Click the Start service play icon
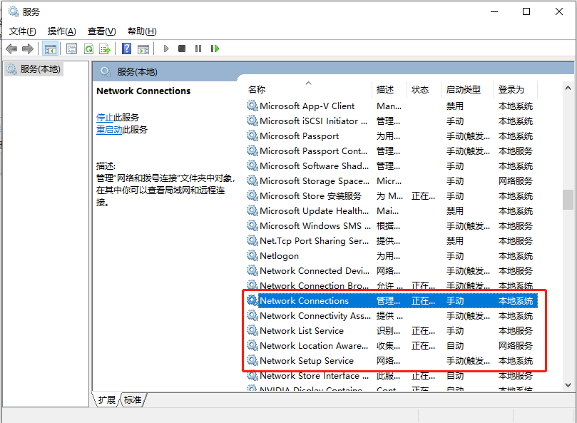Screen dimensions: 577x423 pyautogui.click(x=166, y=49)
